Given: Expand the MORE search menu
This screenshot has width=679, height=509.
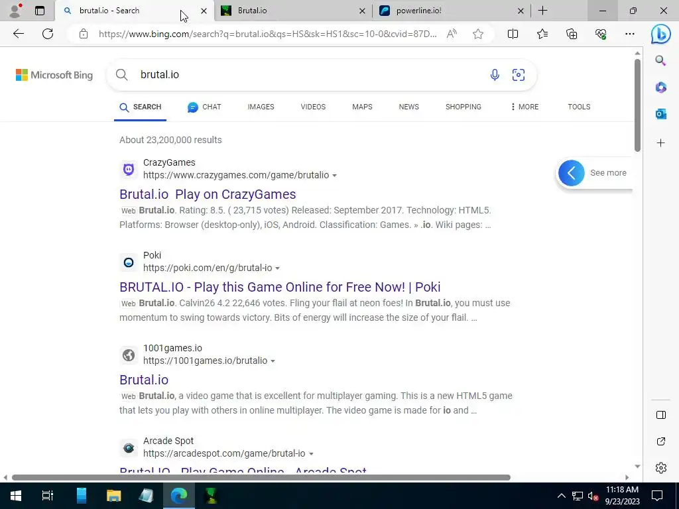Looking at the screenshot, I should coord(525,107).
